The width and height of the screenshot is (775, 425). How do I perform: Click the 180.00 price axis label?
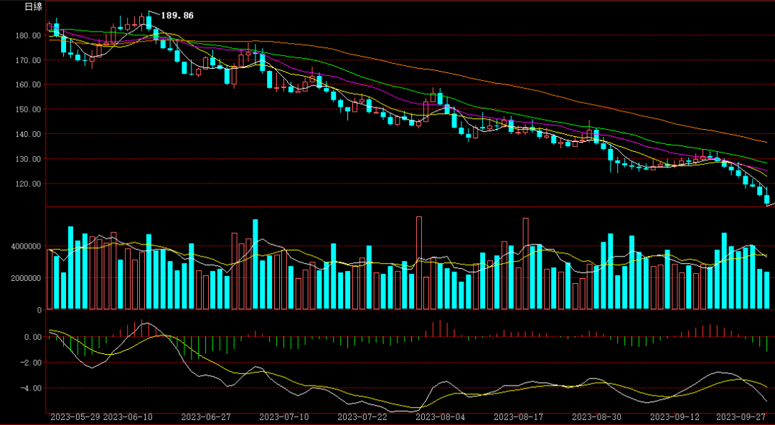coord(27,36)
